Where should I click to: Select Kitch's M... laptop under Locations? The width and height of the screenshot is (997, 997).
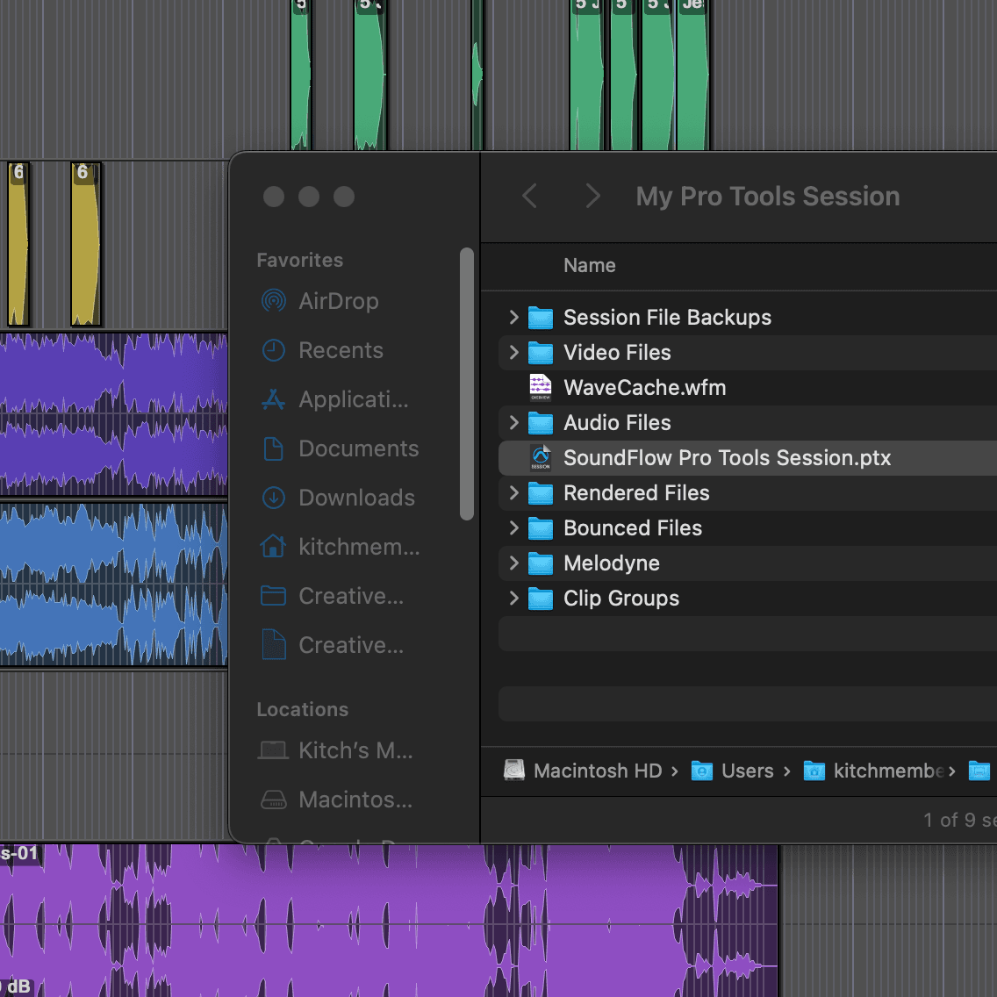click(336, 750)
